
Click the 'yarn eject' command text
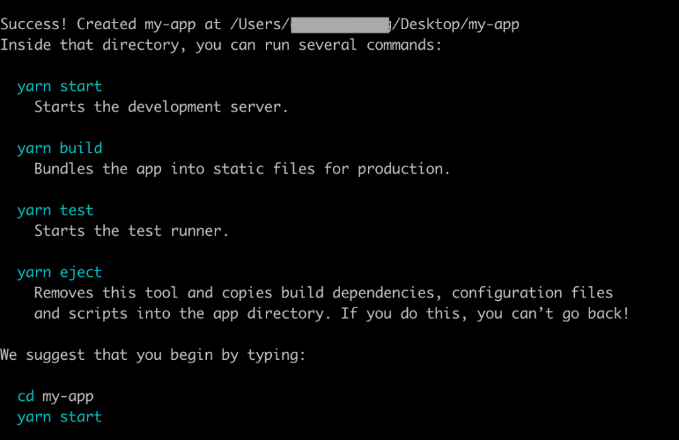tap(60, 272)
